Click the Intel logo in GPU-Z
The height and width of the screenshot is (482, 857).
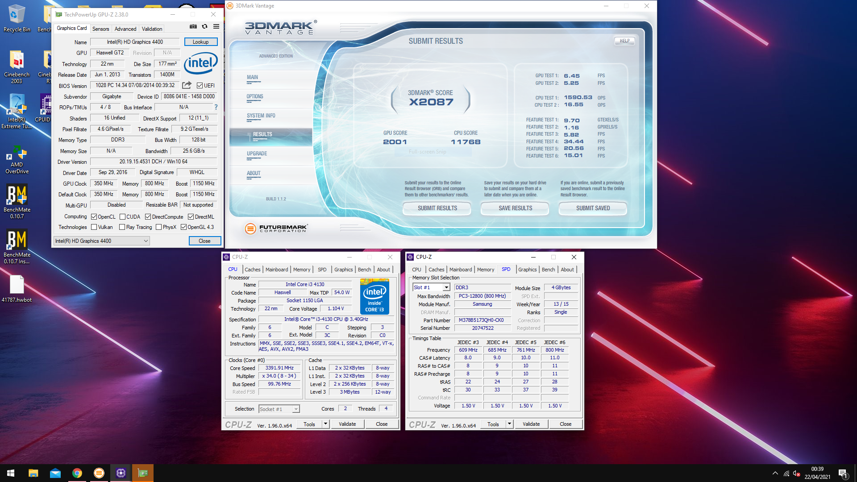[200, 63]
